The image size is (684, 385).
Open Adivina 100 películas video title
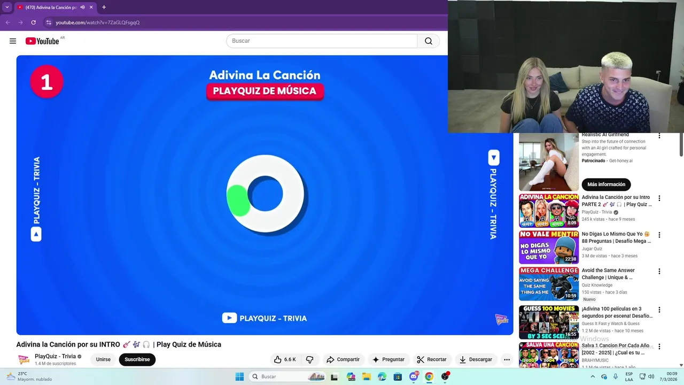click(617, 312)
